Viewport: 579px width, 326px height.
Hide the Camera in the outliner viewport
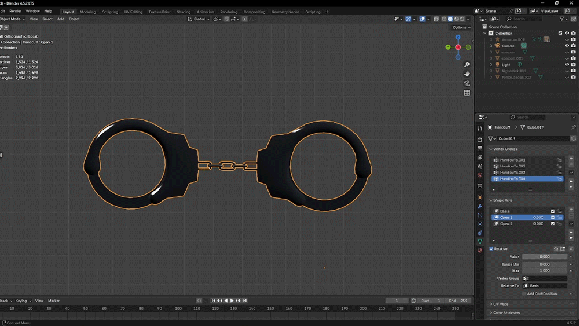pyautogui.click(x=567, y=46)
